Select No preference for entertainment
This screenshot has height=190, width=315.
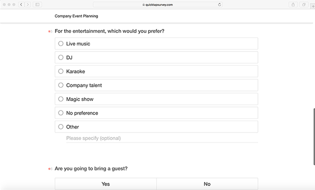(156, 113)
